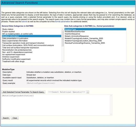Select Basic experimental information
The width and height of the screenshot is (136, 127).
tap(32, 41)
